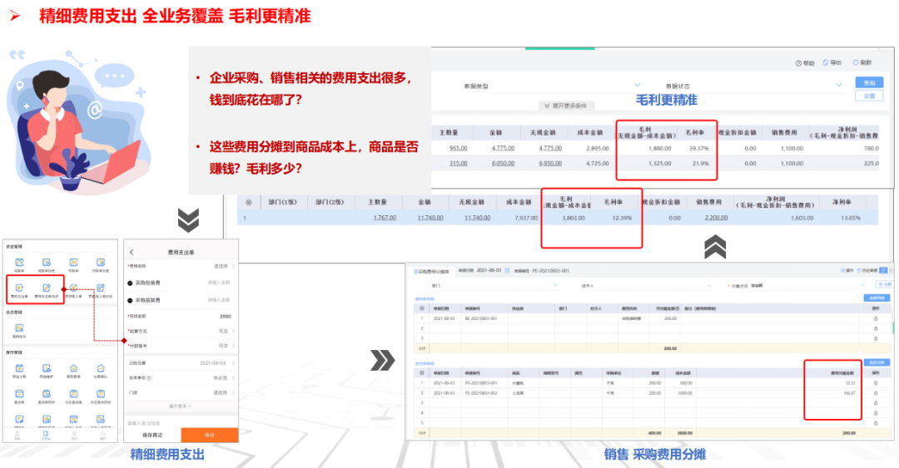899x468 pixels.
Task: Click the 导出 export icon
Action: point(826,63)
